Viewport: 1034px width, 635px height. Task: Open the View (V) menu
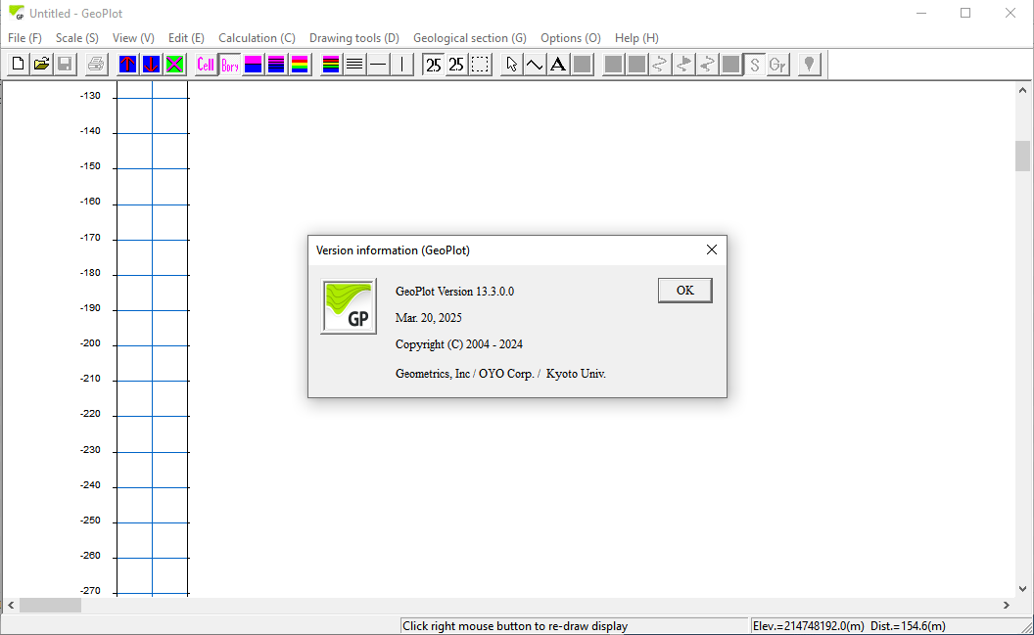coord(133,38)
